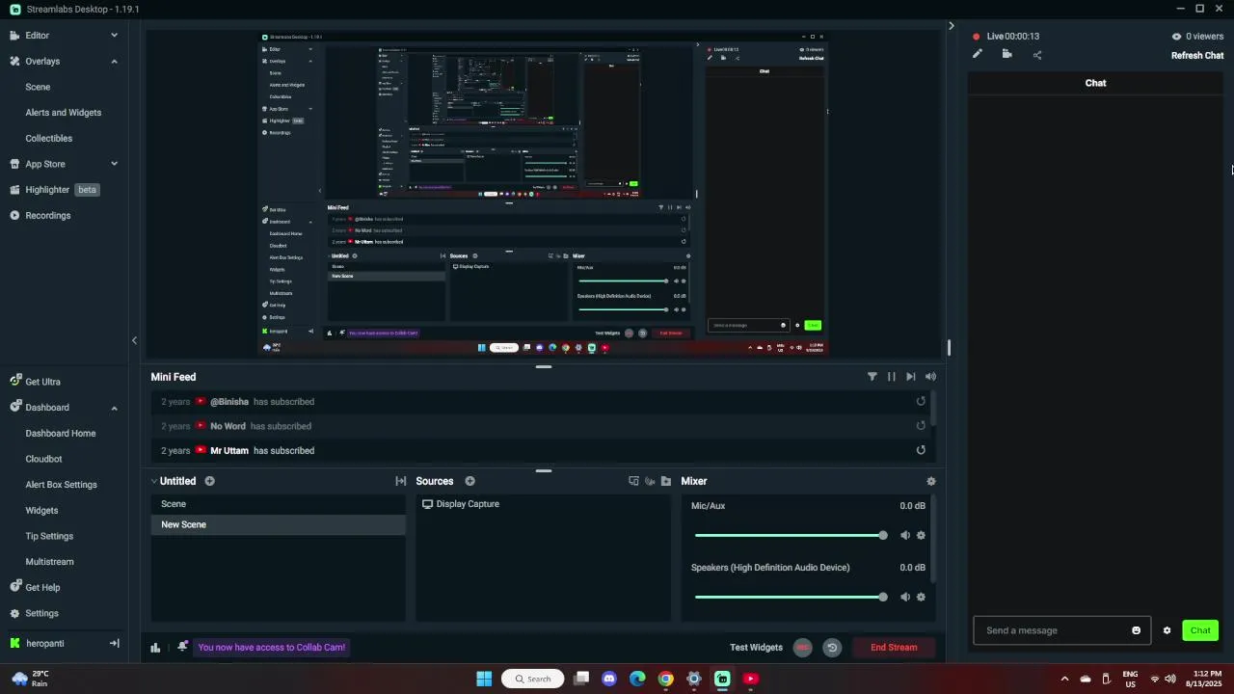Open the Recordings page

pyautogui.click(x=47, y=215)
